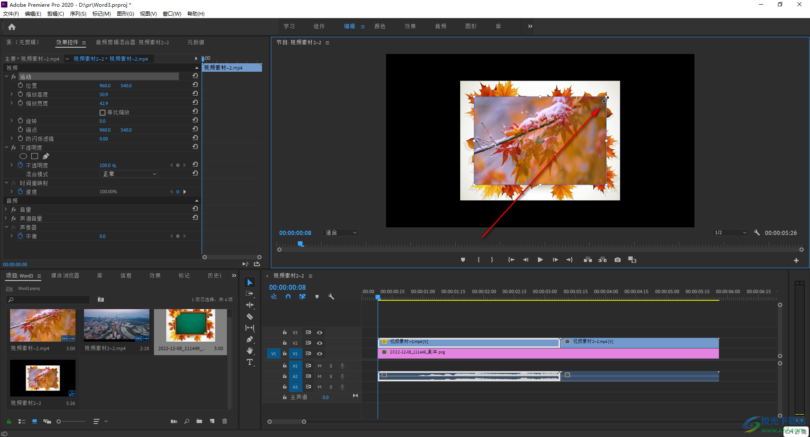The image size is (810, 437).
Task: Select the Pen tool in timeline toolbar
Action: pyautogui.click(x=250, y=339)
